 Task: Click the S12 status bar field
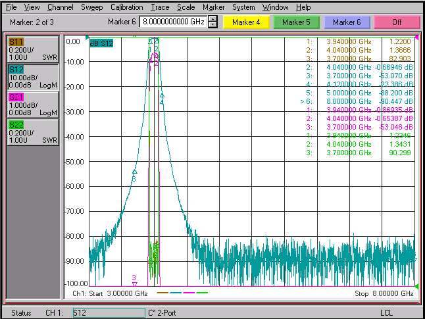click(109, 313)
